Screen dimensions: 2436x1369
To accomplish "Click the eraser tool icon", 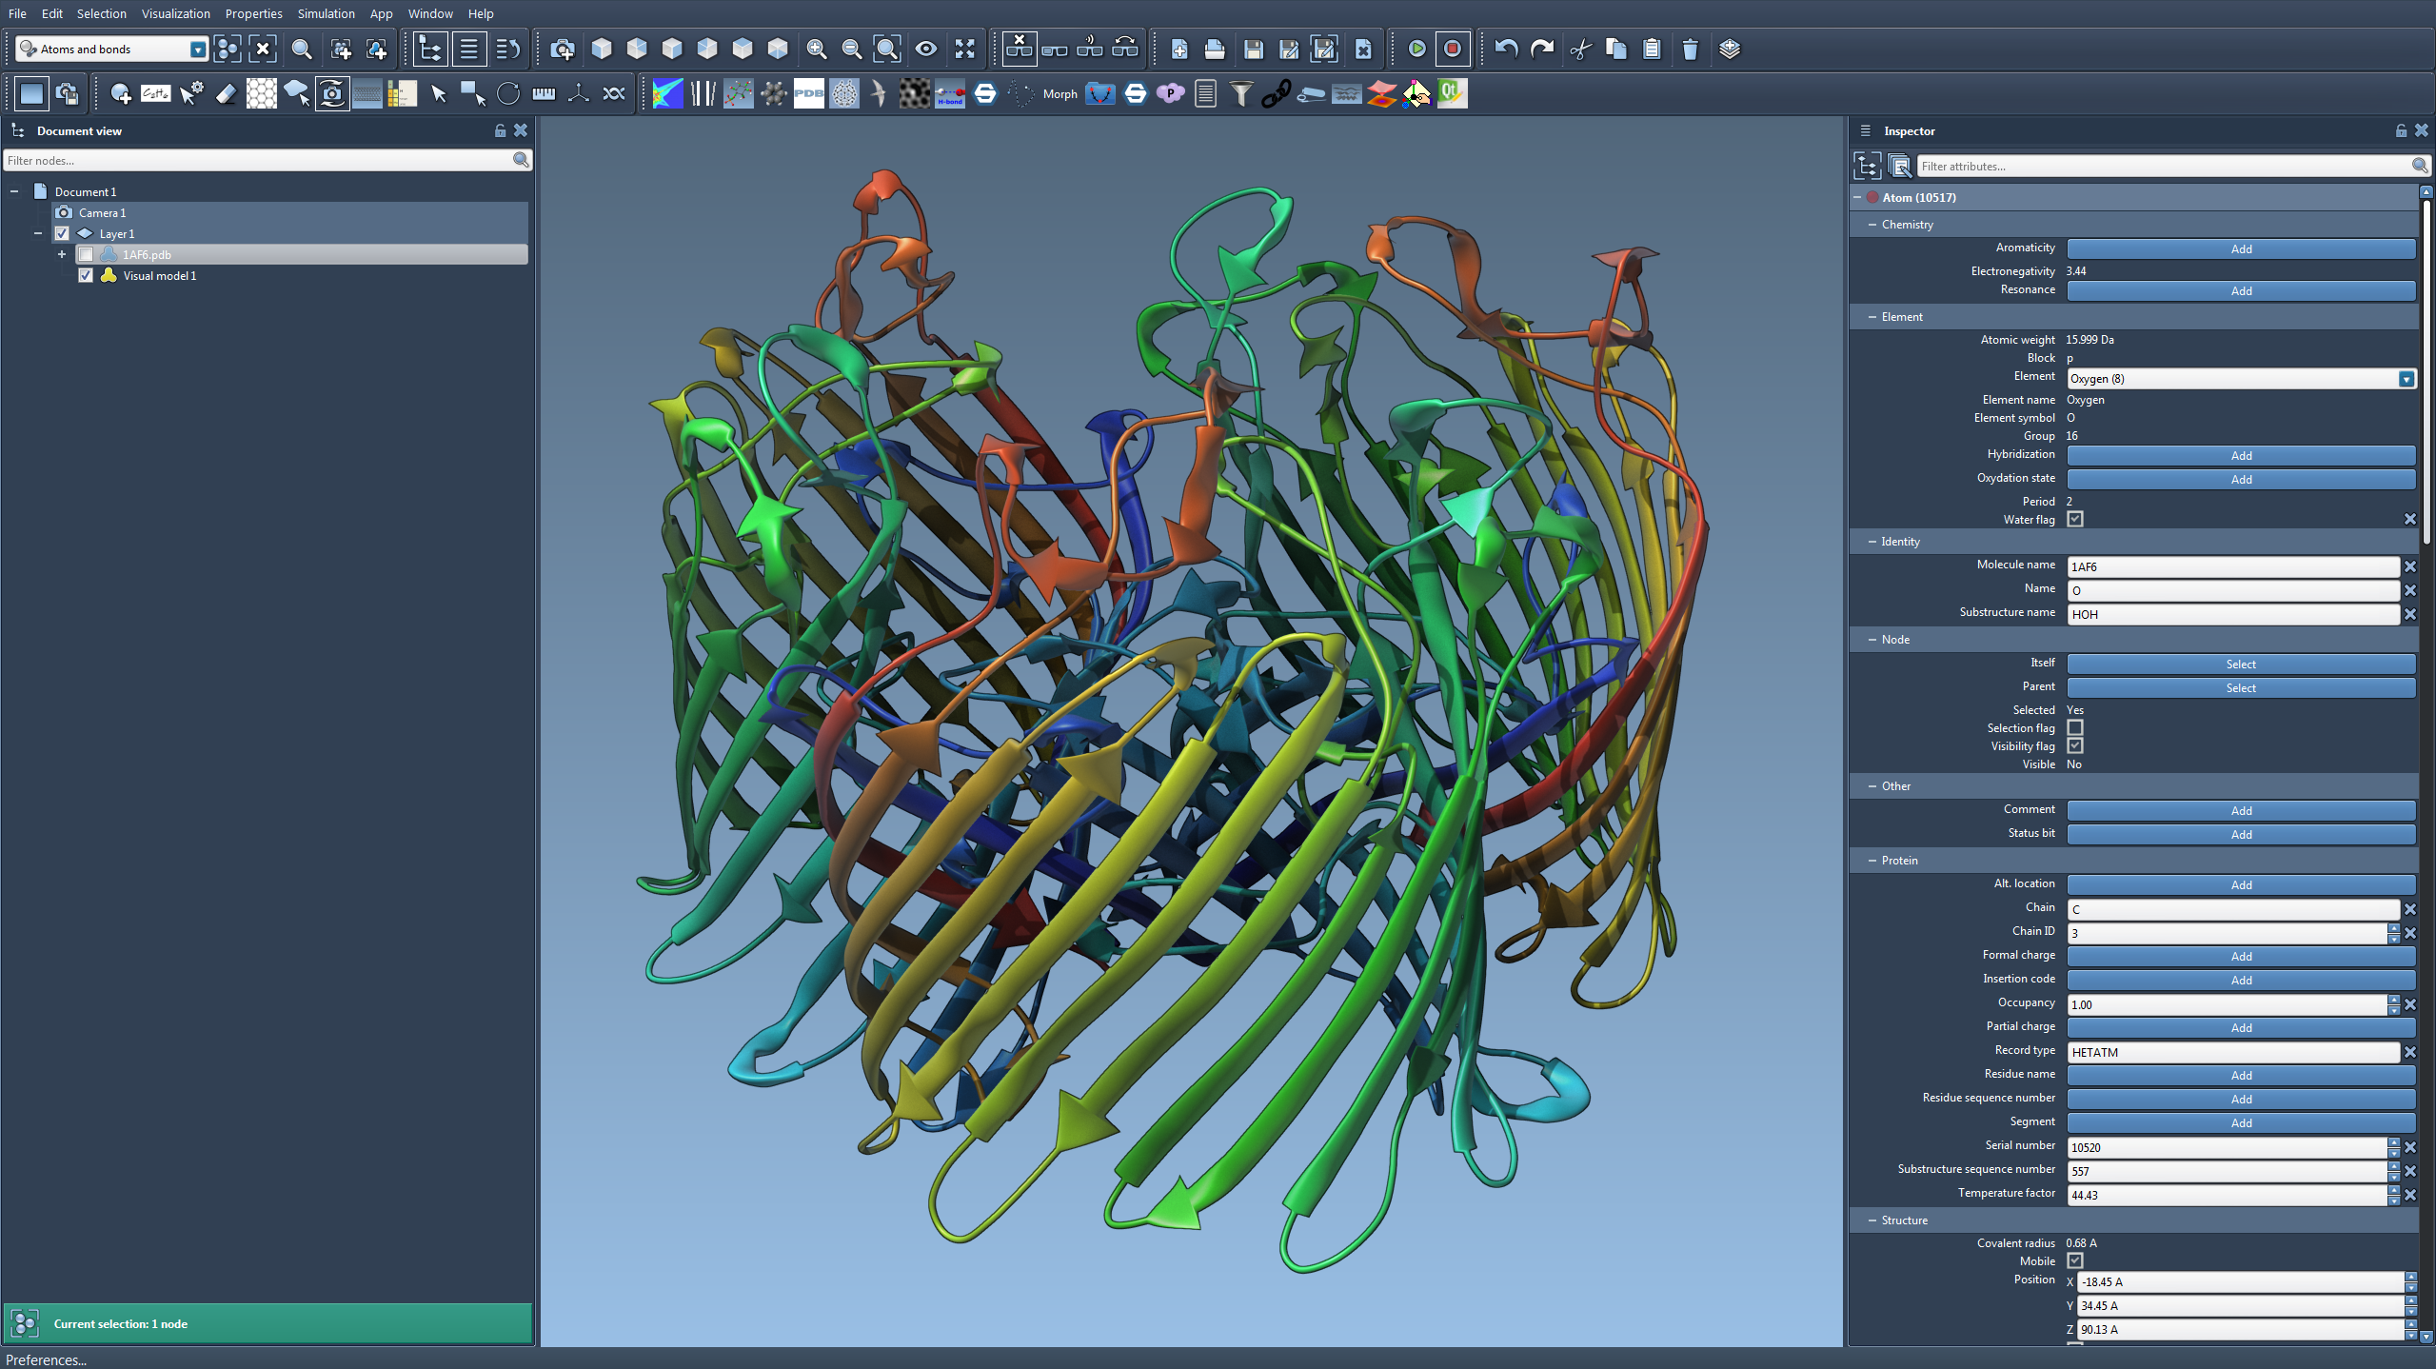I will point(227,93).
